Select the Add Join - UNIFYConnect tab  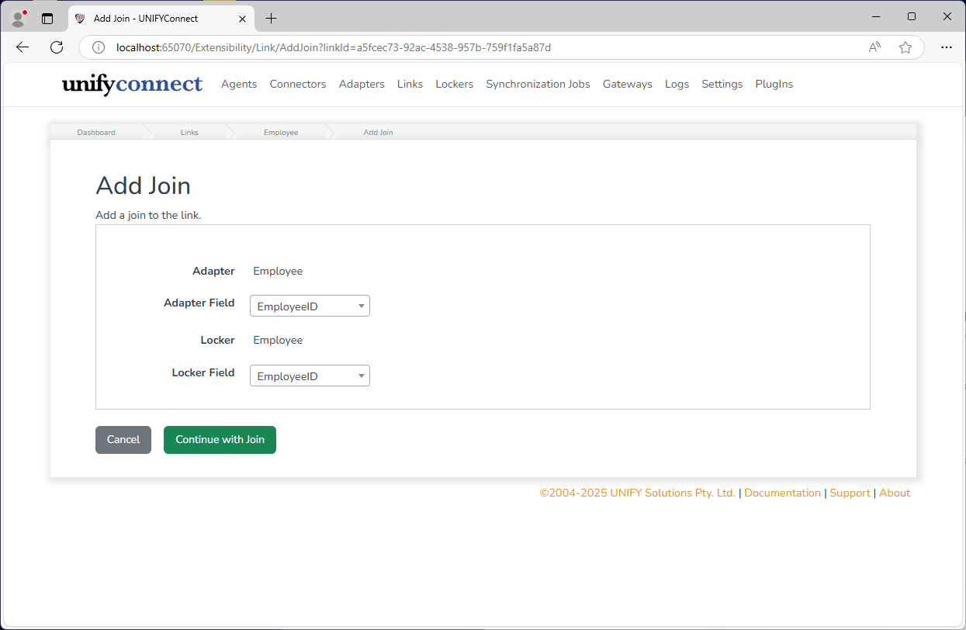pos(161,18)
